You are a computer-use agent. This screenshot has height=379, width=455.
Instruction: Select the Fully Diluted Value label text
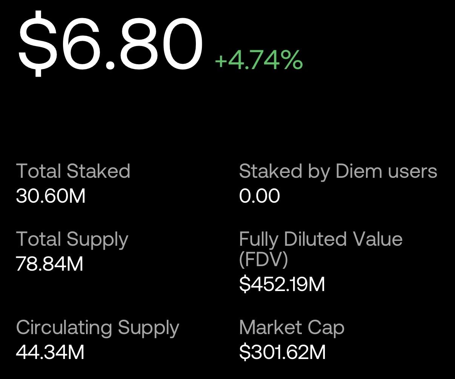click(321, 239)
